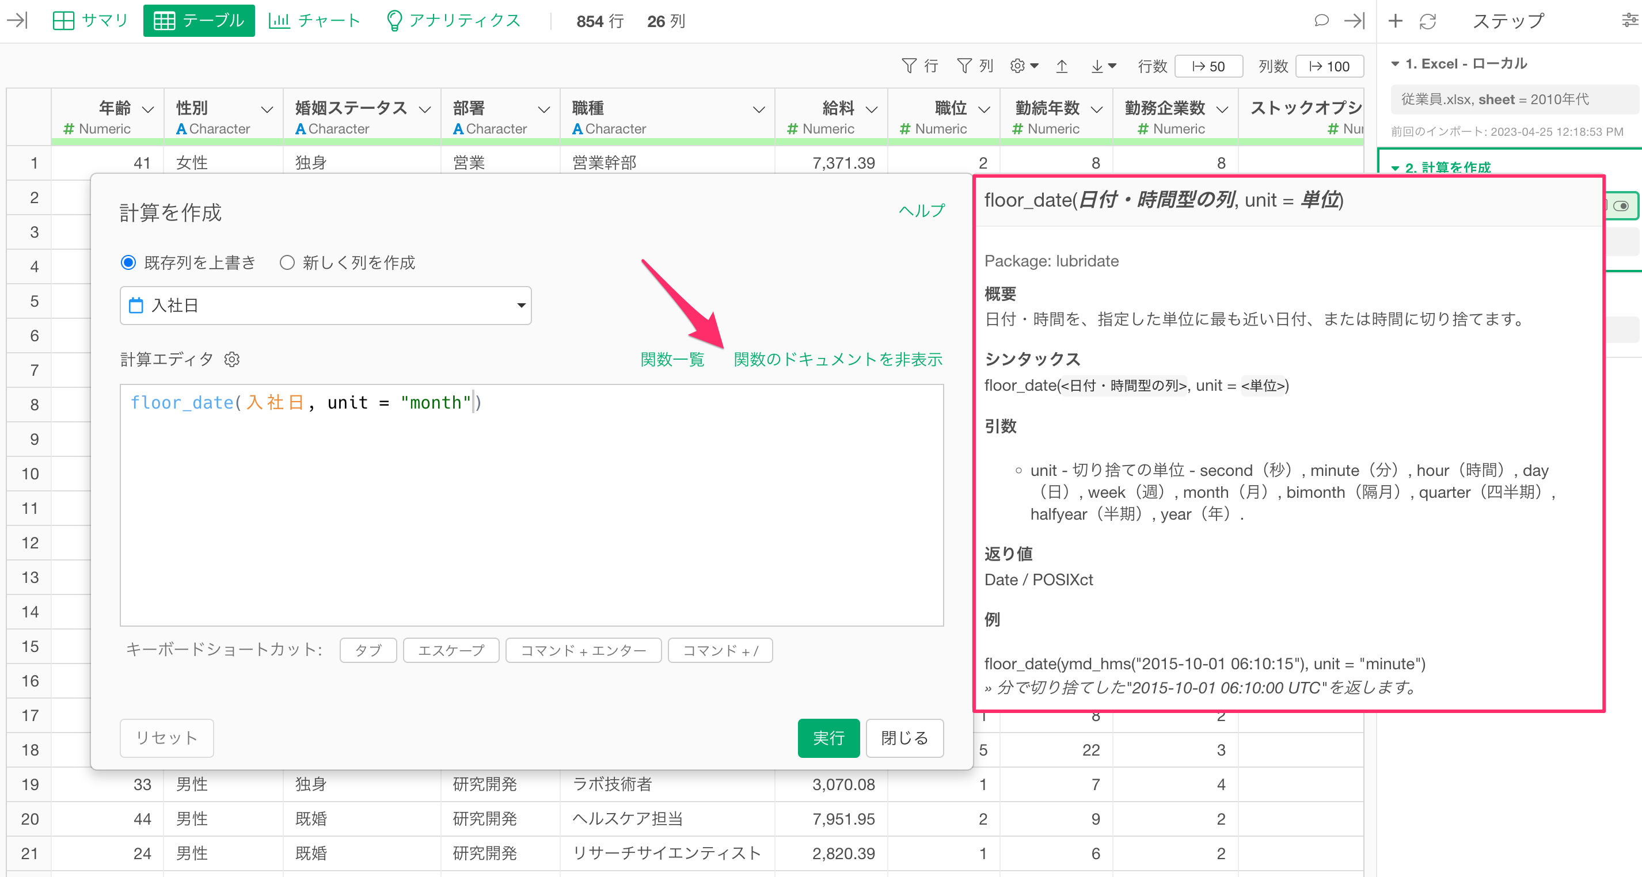Open table settings gear dropdown

[1024, 66]
